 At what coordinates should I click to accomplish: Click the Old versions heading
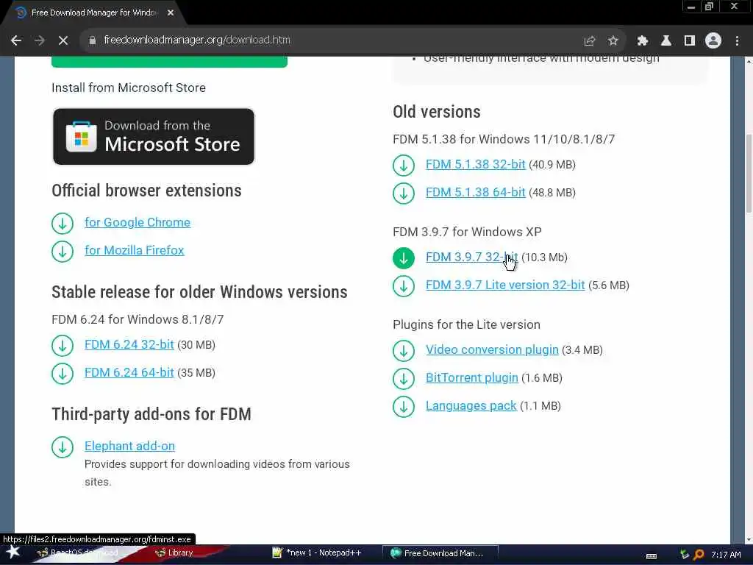(x=437, y=112)
